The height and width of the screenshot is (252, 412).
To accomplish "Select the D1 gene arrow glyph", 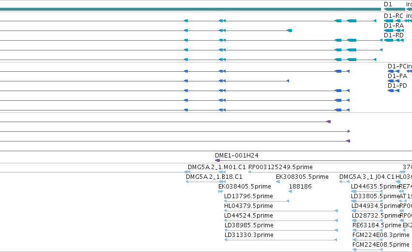I will 395,9.
